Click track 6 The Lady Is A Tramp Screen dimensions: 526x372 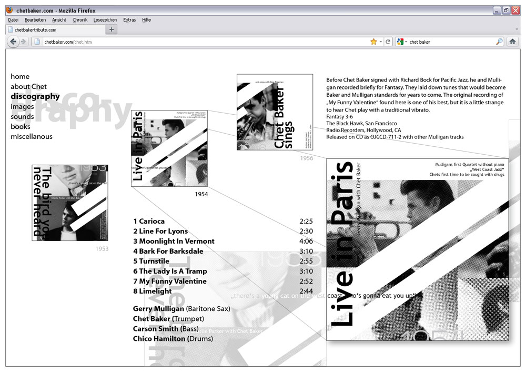pyautogui.click(x=170, y=271)
